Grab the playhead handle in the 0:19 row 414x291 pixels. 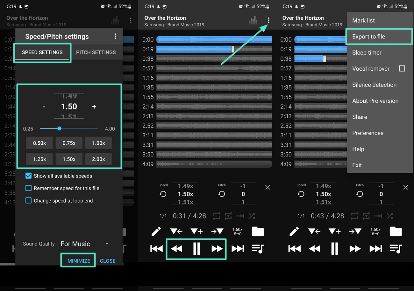point(233,49)
